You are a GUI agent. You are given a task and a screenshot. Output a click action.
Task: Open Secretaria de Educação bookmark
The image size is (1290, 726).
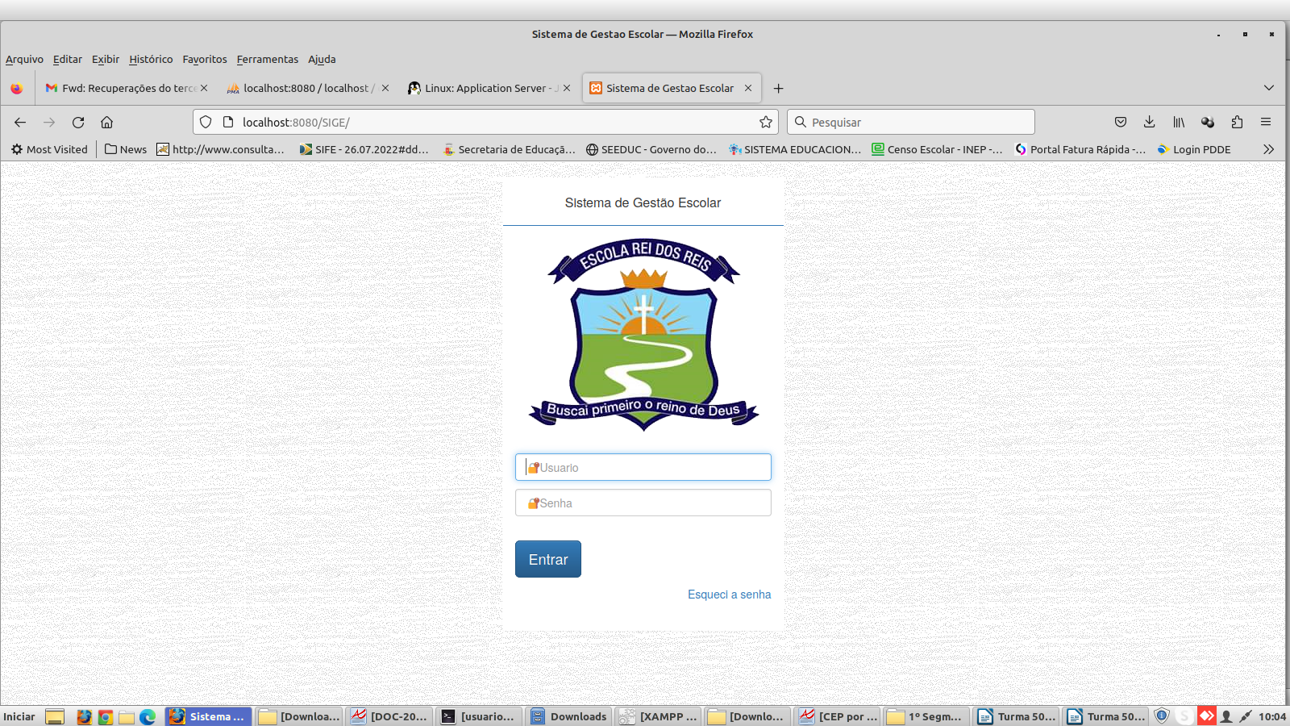pos(509,149)
